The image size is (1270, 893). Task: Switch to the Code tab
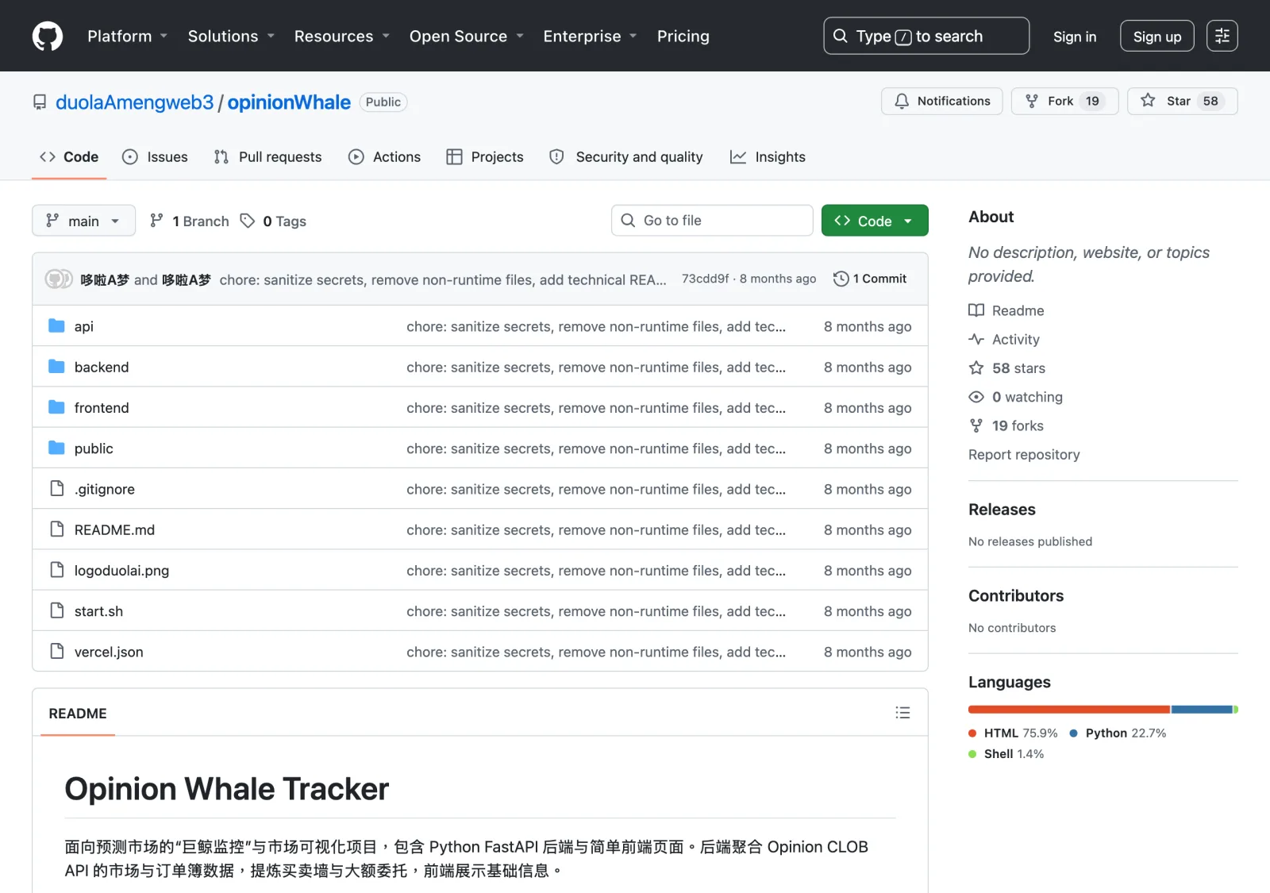69,156
